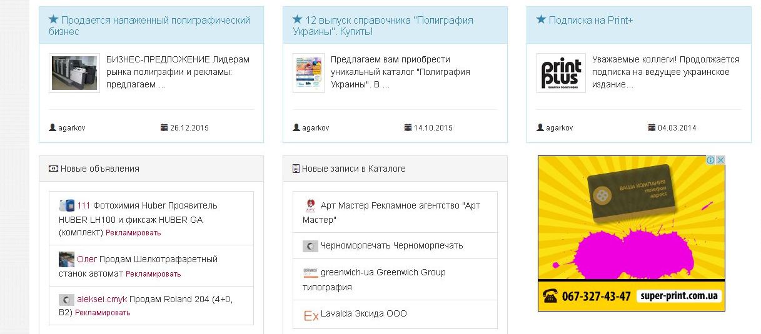The width and height of the screenshot is (761, 334).
Task: Open "Продается налаженный полиграфический бизнес" link
Action: pyautogui.click(x=149, y=26)
